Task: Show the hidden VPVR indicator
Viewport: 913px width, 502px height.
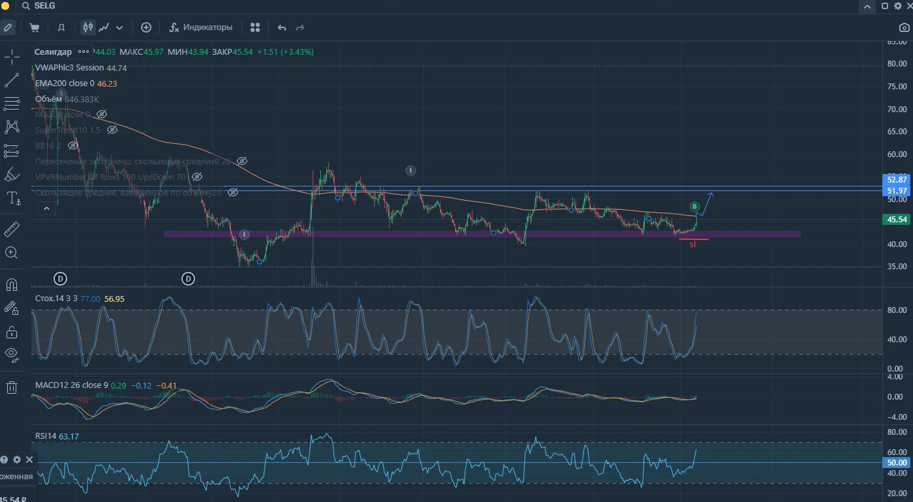Action: [196, 177]
